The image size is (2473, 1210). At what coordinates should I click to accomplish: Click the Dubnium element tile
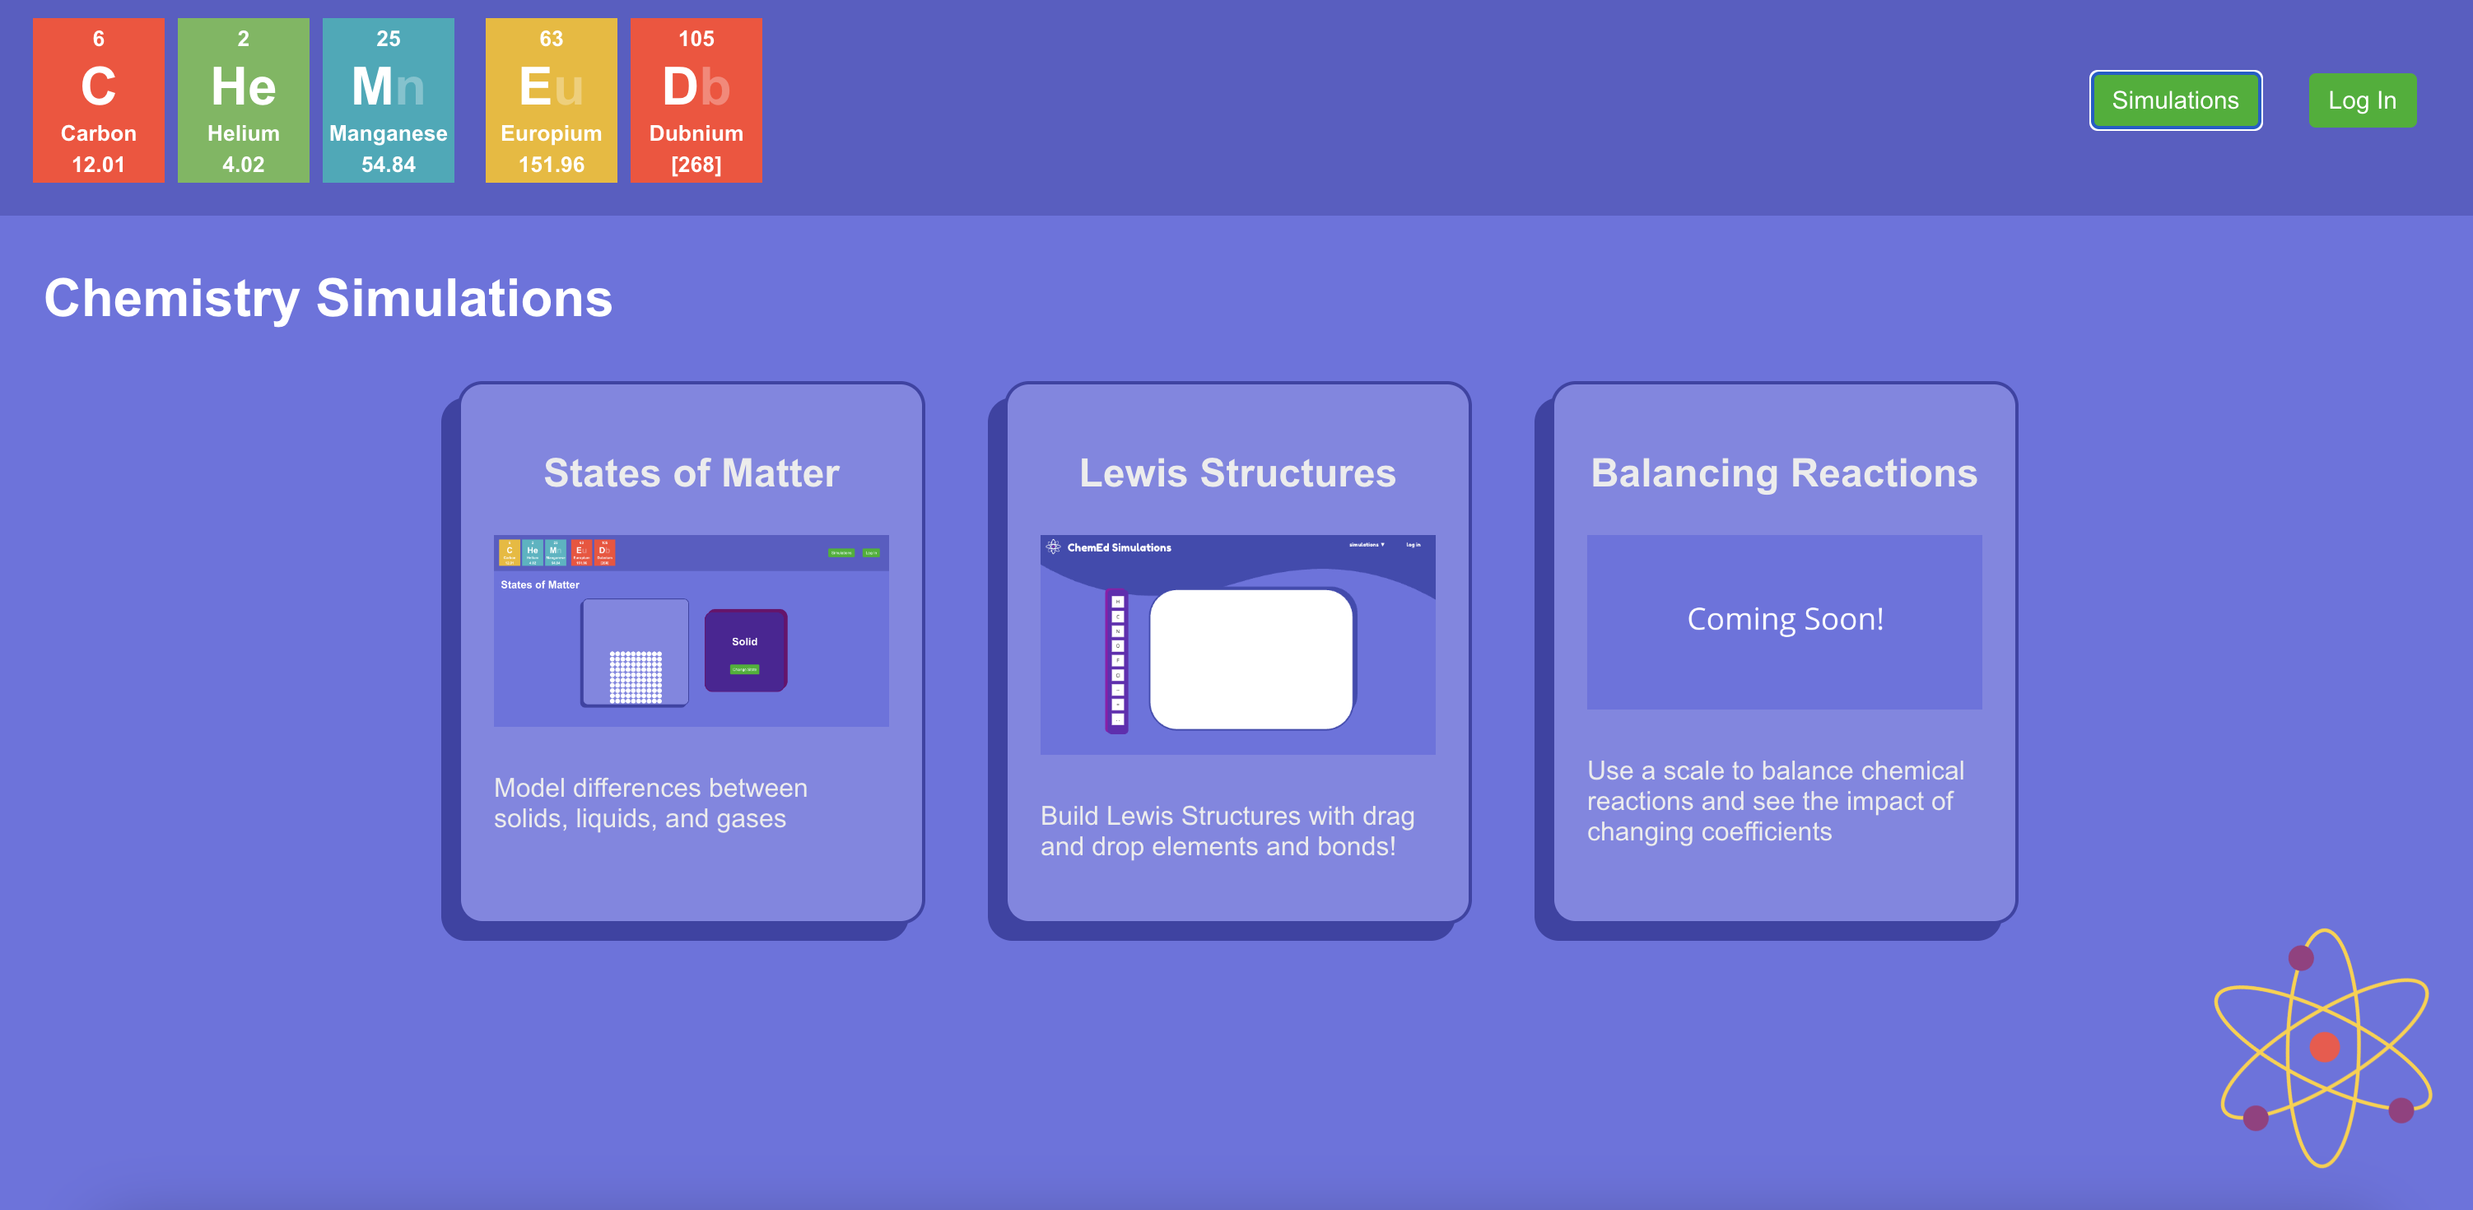(696, 100)
